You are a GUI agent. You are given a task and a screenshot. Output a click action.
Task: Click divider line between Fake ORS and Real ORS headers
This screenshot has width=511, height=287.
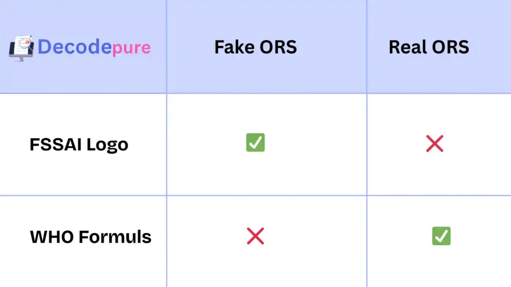[x=367, y=47]
